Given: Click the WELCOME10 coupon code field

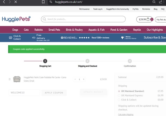Looking at the screenshot, I should tap(24, 93).
